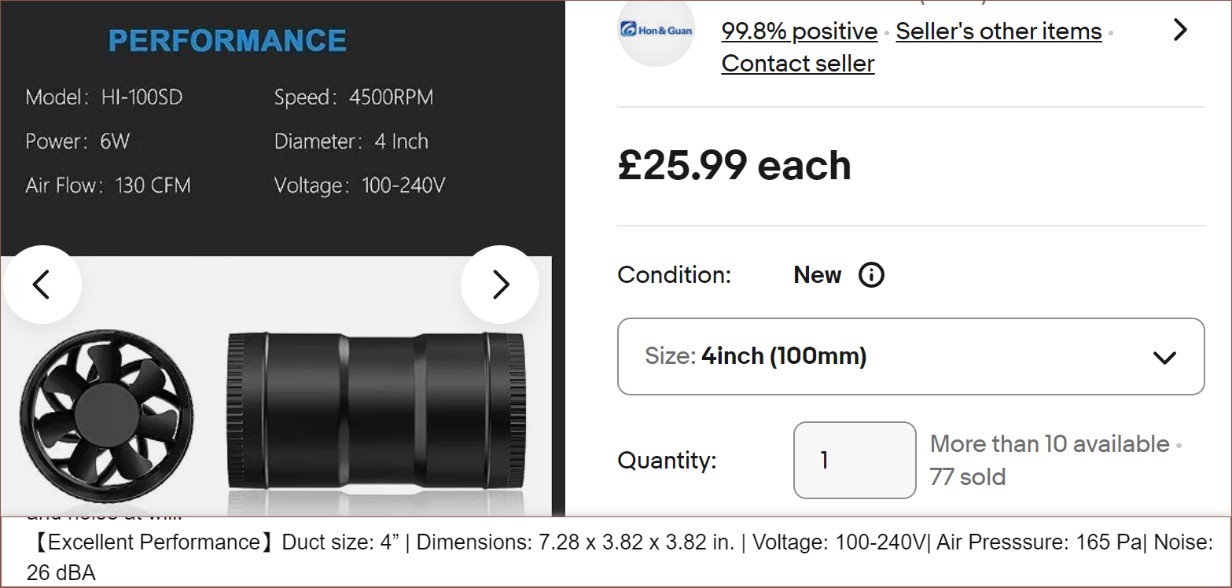Click the Air Flow 130 CFM spec

click(x=108, y=186)
